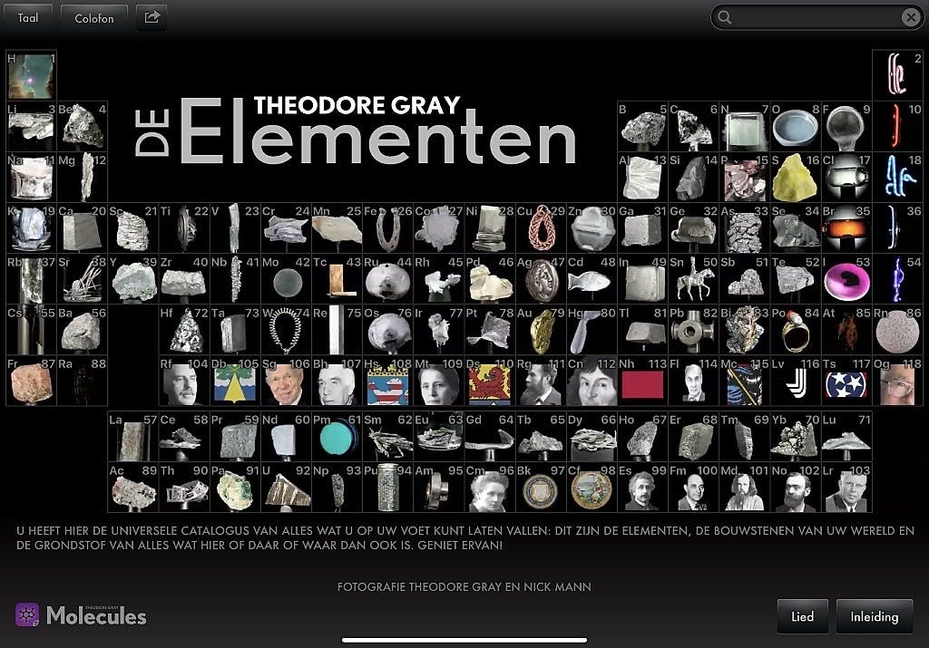The height and width of the screenshot is (648, 929).
Task: Open the Osmium (Os 76) tile
Action: [388, 330]
